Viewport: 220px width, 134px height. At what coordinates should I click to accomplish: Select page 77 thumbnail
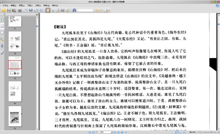click(15, 21)
